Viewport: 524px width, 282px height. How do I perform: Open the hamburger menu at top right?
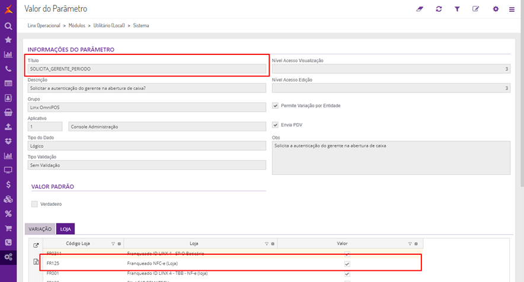512,9
